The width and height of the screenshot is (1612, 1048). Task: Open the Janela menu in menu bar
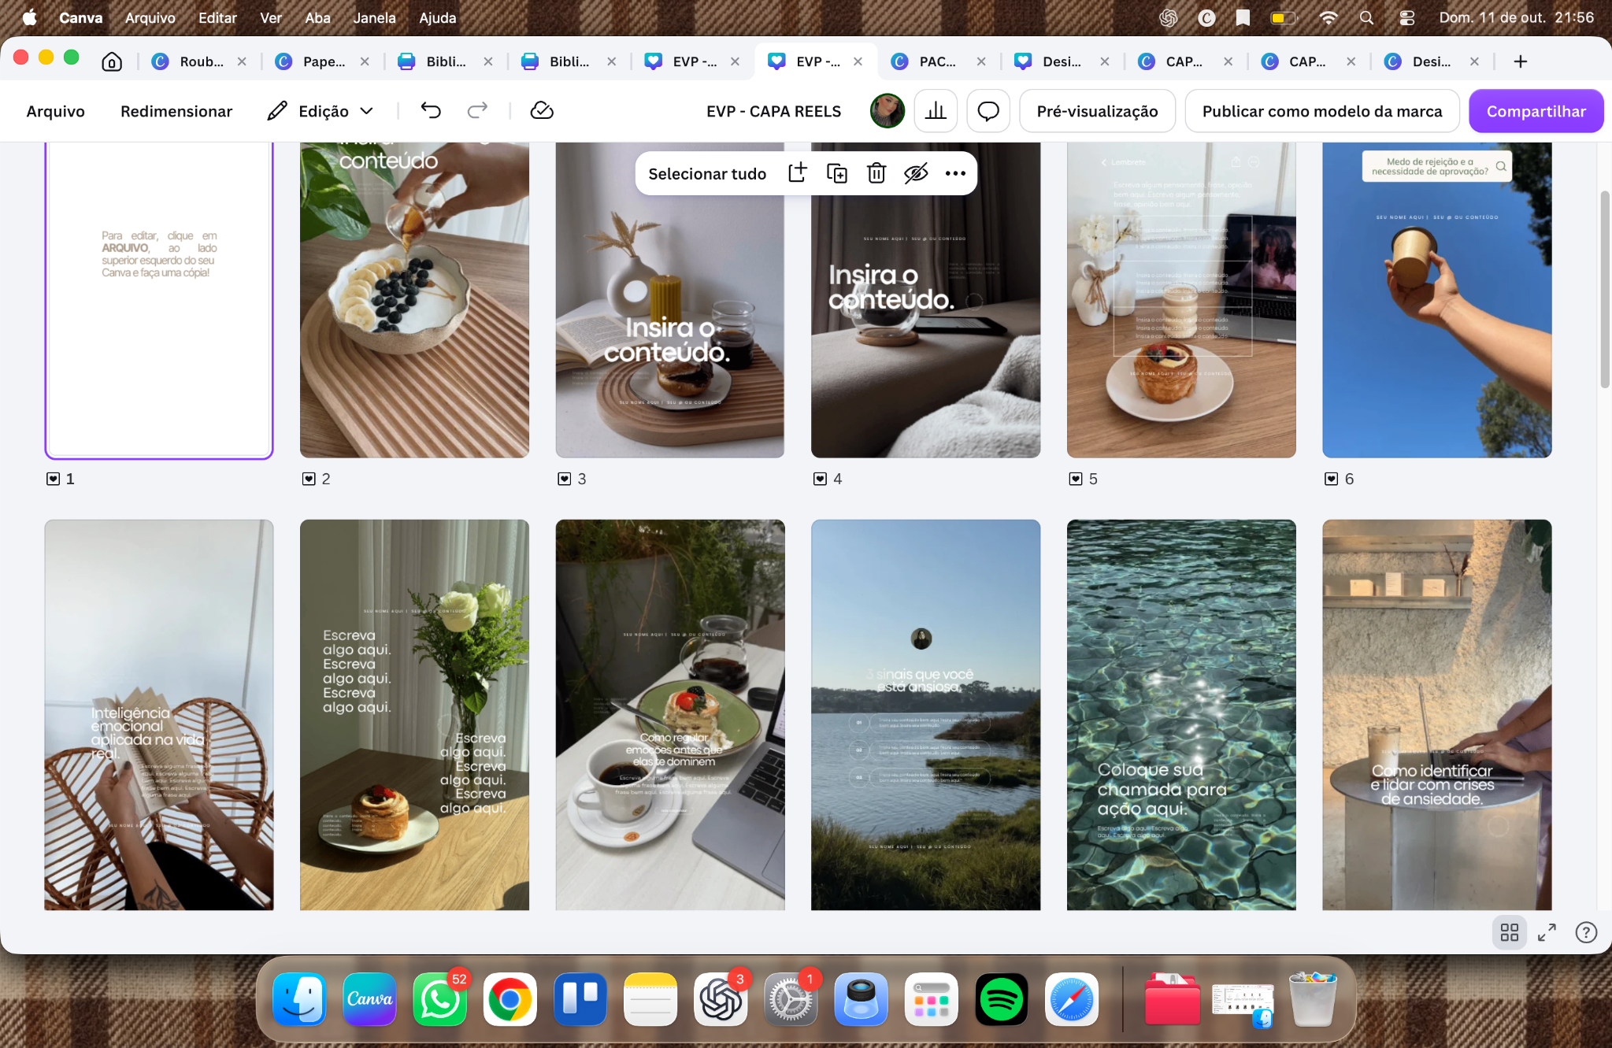click(374, 17)
